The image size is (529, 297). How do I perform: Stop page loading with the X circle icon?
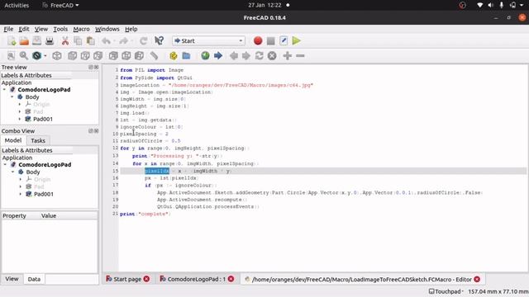(x=272, y=55)
